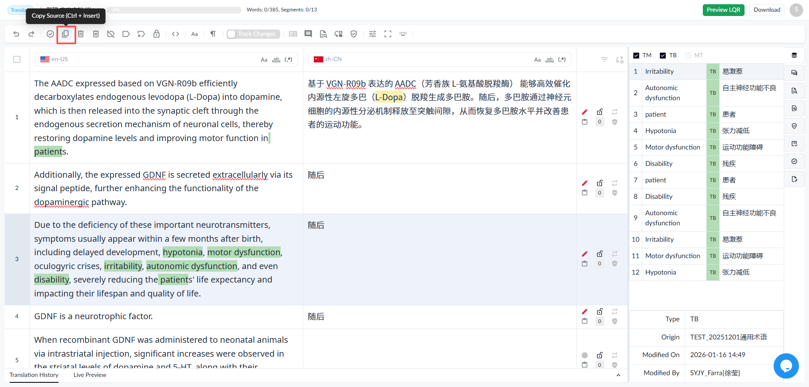The width and height of the screenshot is (809, 387).
Task: Click the Redo arrow icon
Action: [x=31, y=34]
